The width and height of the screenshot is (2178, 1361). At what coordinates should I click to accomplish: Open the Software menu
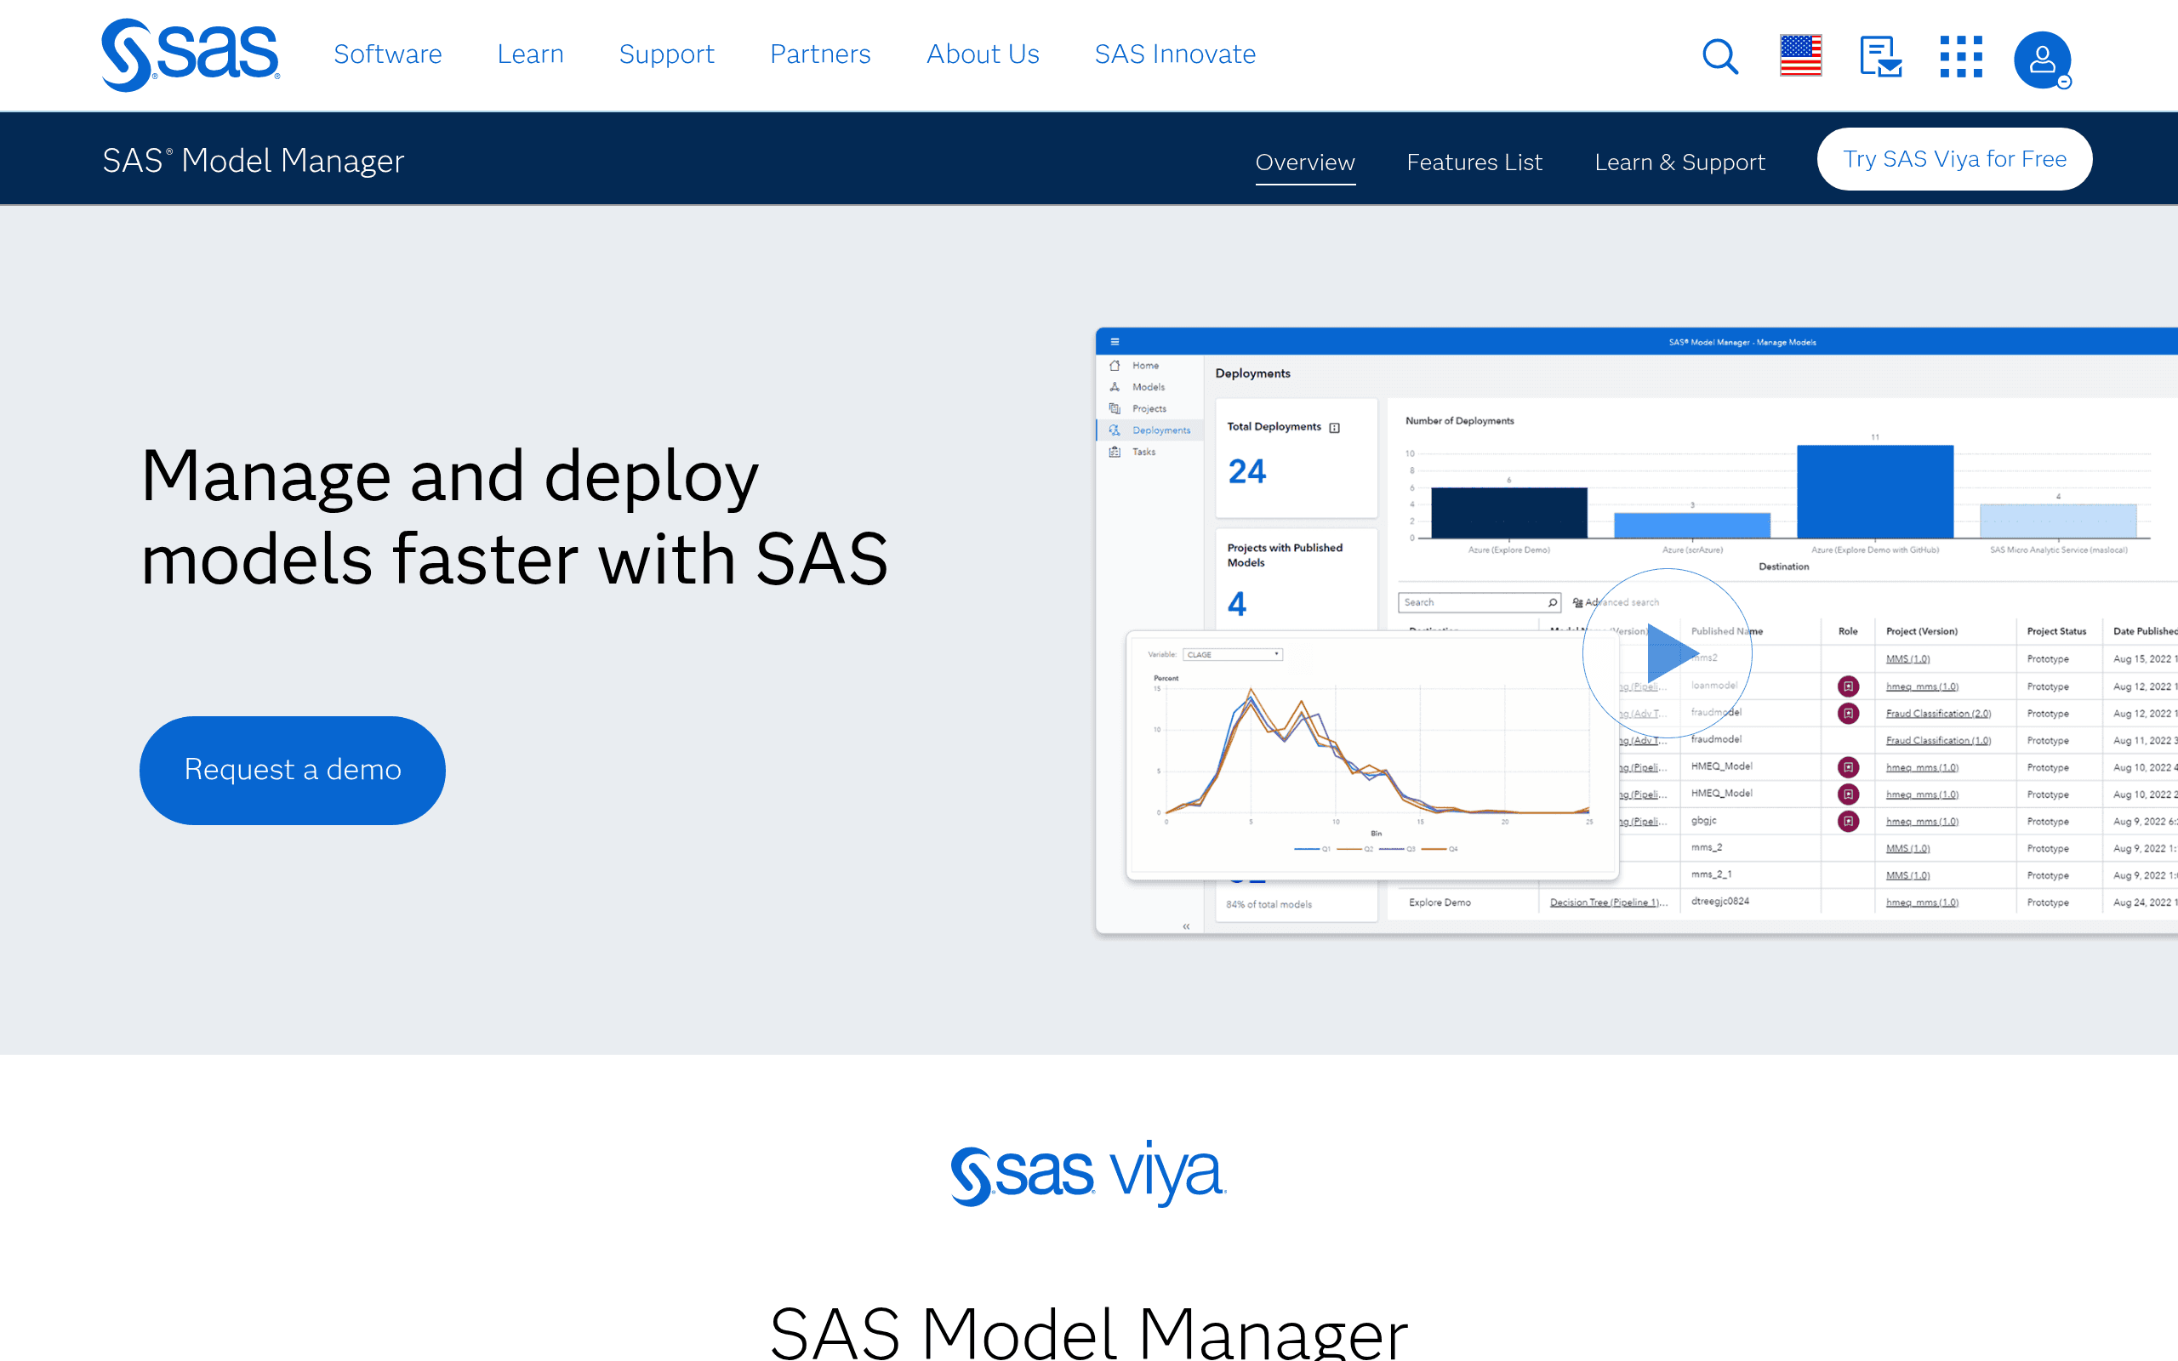click(x=388, y=54)
